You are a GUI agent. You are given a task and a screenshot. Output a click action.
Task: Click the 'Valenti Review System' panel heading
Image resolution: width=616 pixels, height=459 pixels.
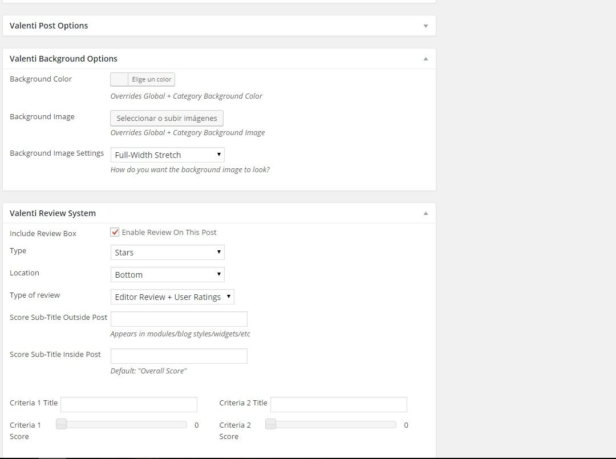[x=52, y=213]
